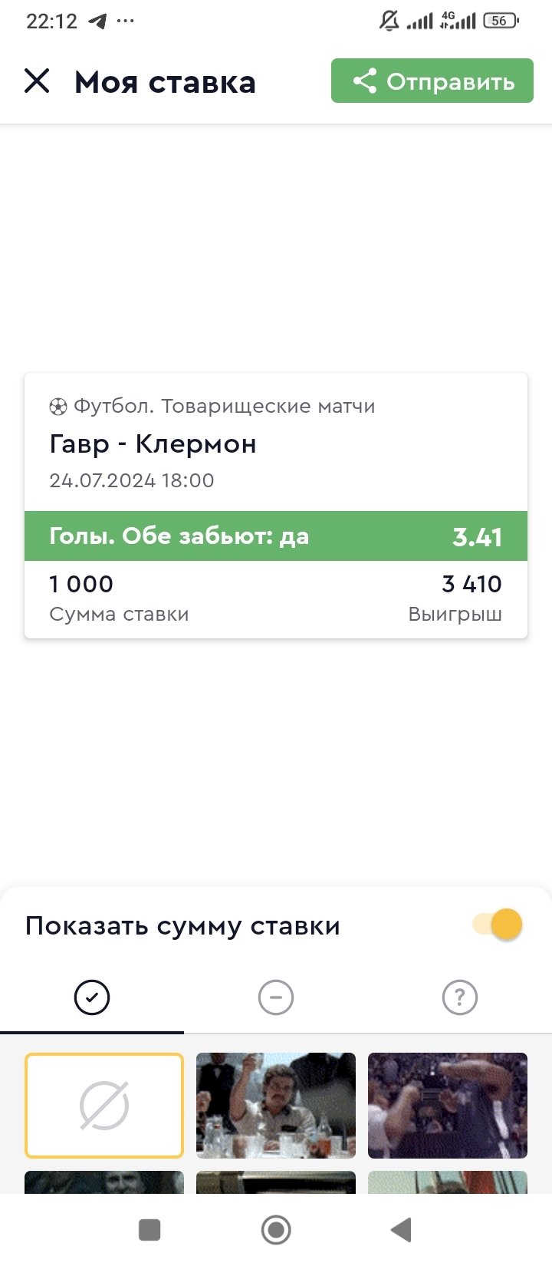Tap the battery indicator showing 56

(x=501, y=21)
